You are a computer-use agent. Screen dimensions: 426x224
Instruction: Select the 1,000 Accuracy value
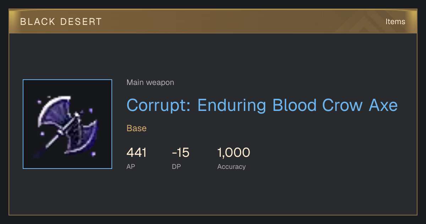click(x=234, y=153)
